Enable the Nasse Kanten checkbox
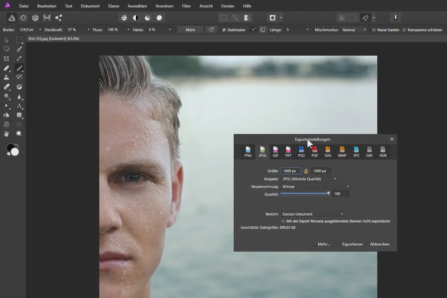447x298 pixels. (374, 30)
